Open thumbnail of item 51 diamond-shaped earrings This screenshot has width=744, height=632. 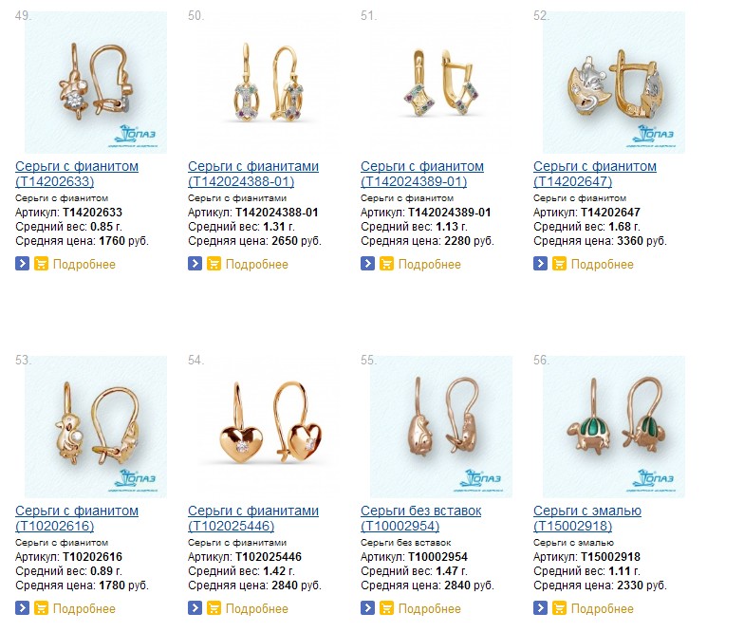(441, 82)
